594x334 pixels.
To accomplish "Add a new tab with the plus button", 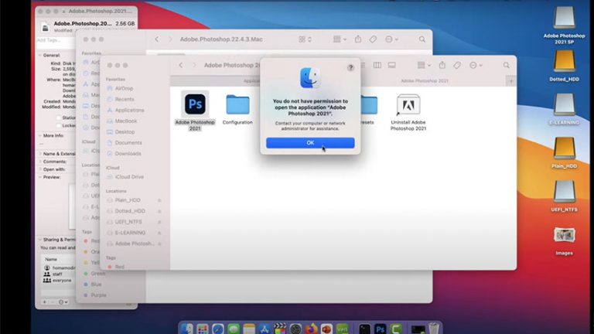I will 511,81.
